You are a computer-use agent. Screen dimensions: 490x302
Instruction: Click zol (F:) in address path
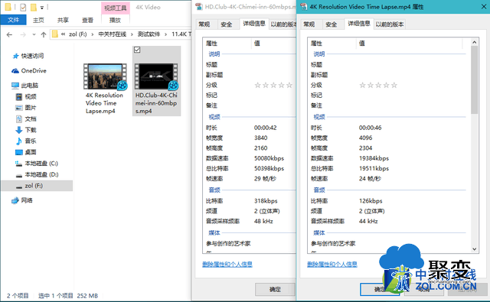pyautogui.click(x=78, y=34)
